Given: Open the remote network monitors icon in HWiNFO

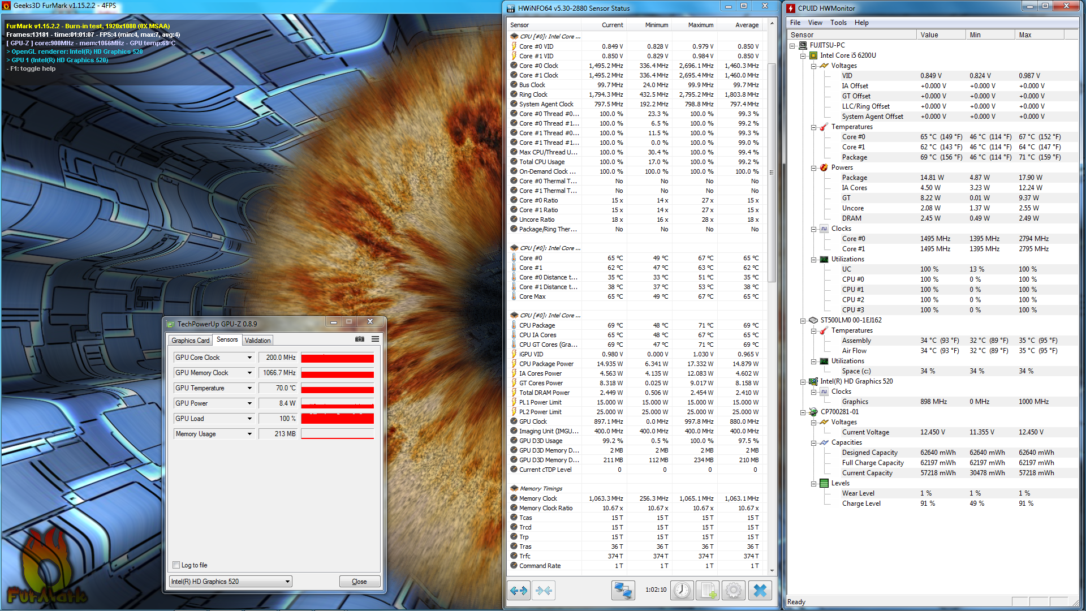Looking at the screenshot, I should (x=623, y=591).
